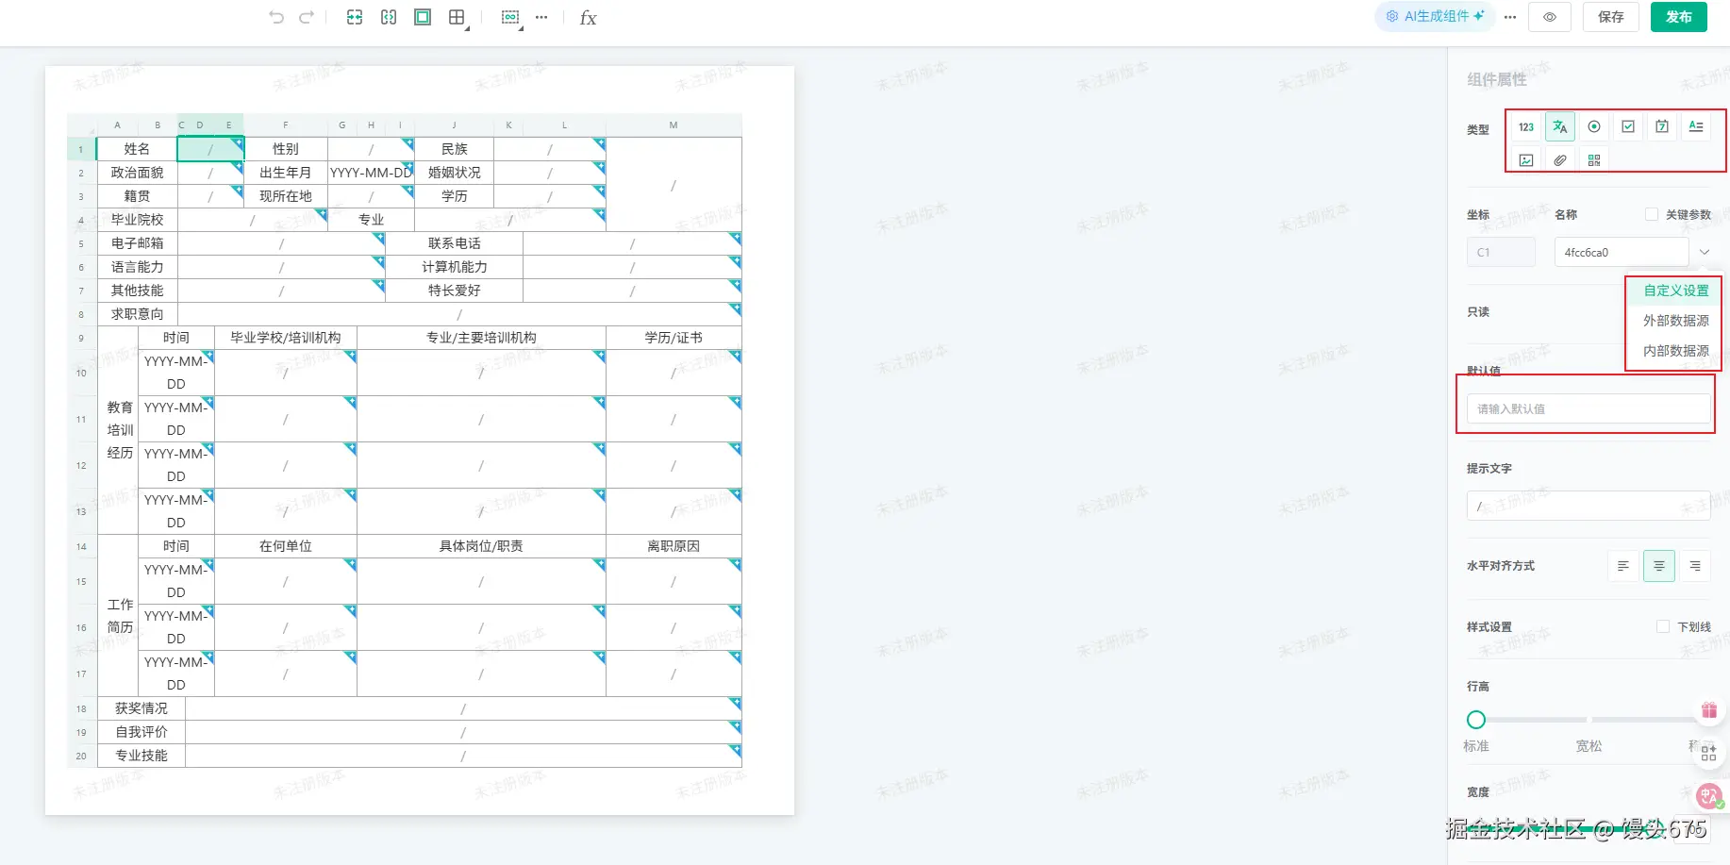Open the dropdown arrow on the grid border tool

click(468, 27)
